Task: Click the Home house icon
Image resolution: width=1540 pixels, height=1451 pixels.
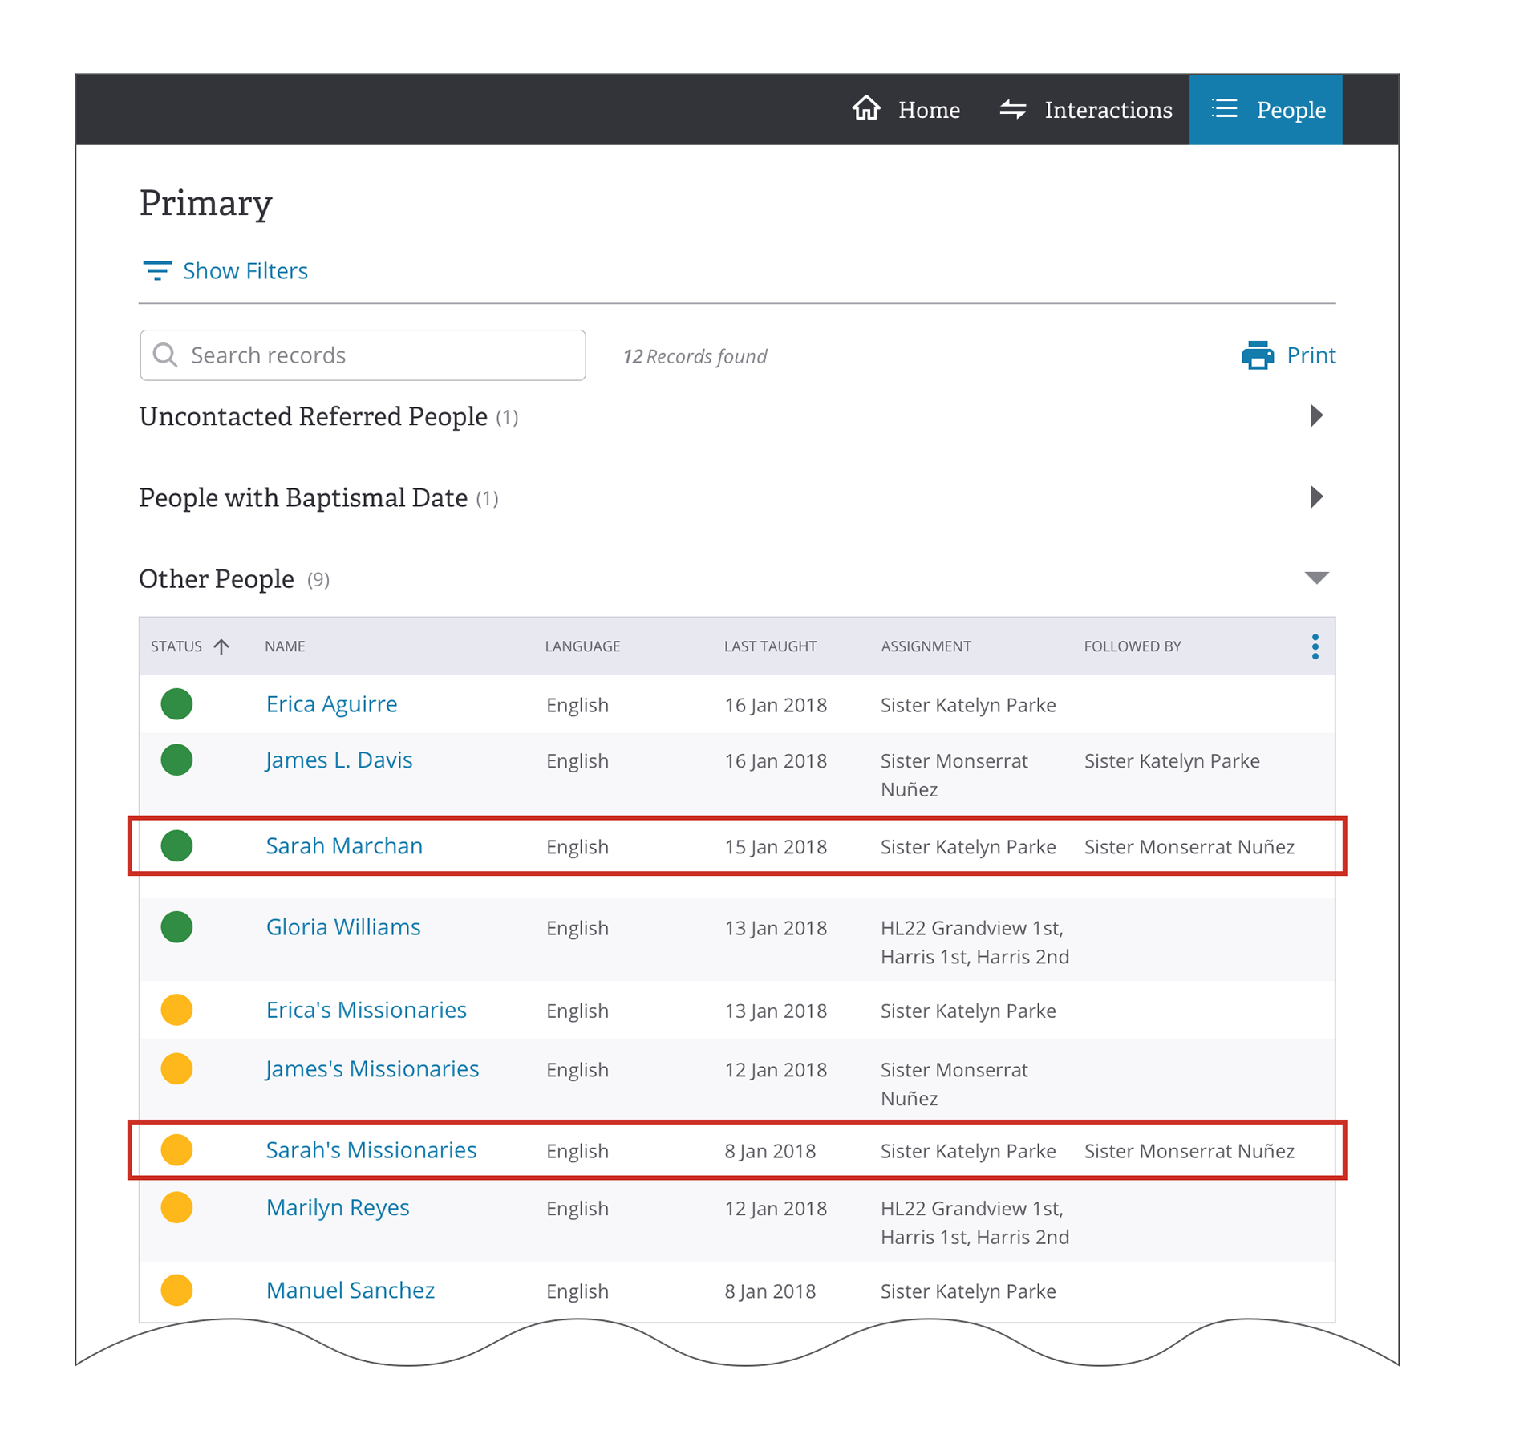Action: (866, 108)
